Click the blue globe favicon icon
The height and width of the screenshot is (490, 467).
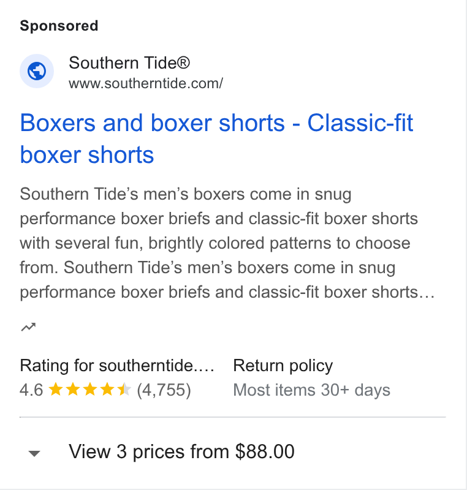(37, 71)
